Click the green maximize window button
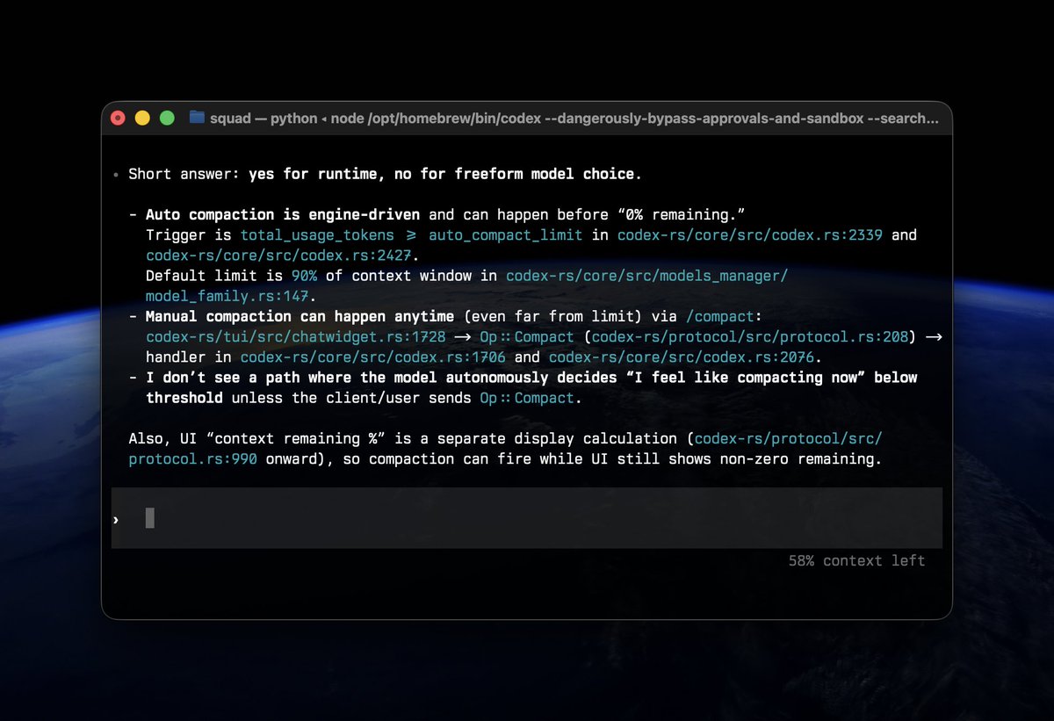 (167, 118)
